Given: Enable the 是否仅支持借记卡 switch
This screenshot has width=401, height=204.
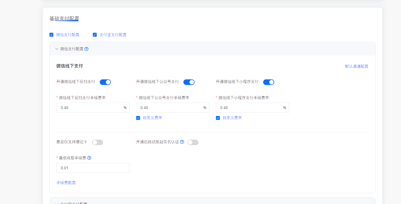Looking at the screenshot, I should (x=98, y=142).
